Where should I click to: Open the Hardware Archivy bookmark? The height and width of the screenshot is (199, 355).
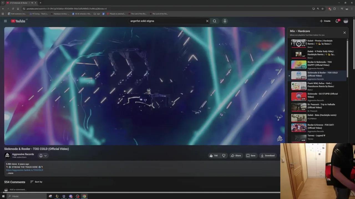(x=60, y=14)
